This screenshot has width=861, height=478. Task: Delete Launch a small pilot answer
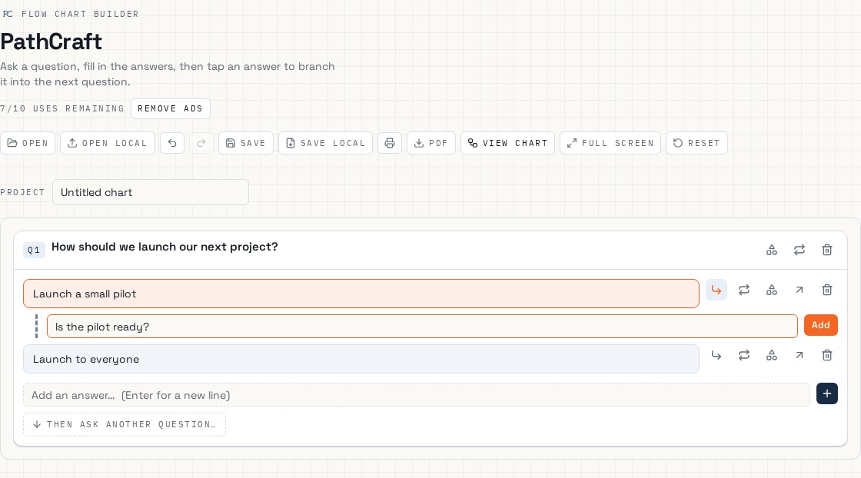(827, 290)
